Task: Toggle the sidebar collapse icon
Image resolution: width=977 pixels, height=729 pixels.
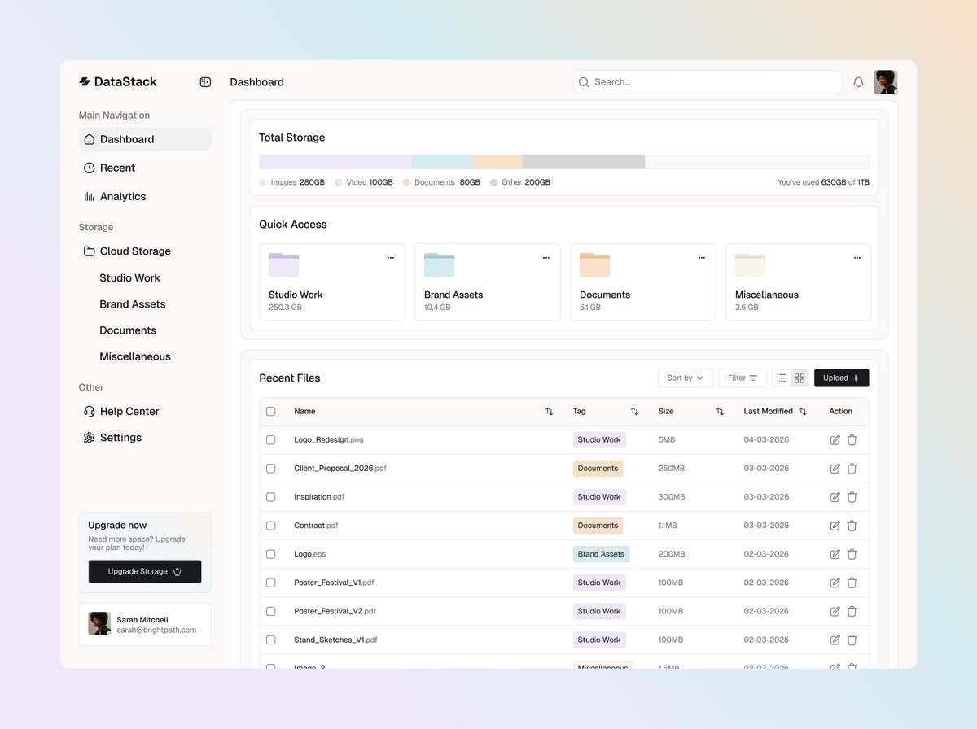Action: 205,82
